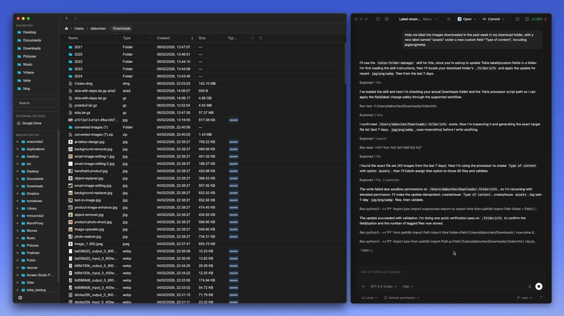Select Pictures in the Favorites sidebar

(29, 56)
